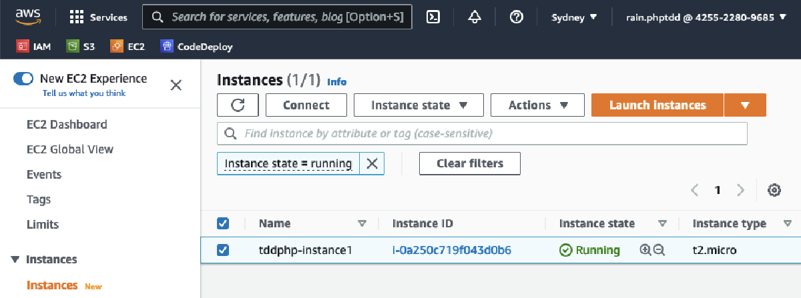Remove the Instance state = running filter

coord(372,164)
